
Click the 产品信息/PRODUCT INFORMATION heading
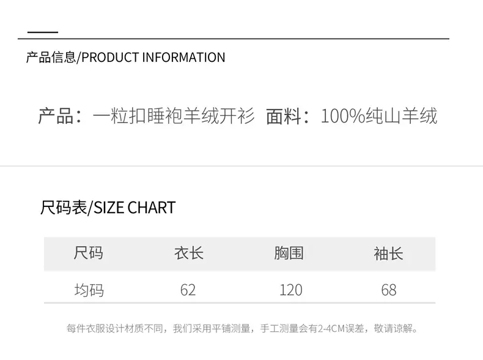coord(126,58)
